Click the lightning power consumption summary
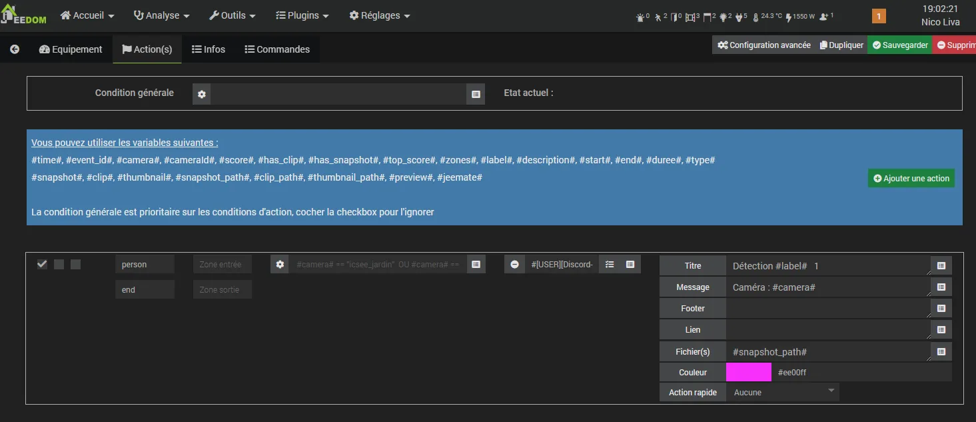The height and width of the screenshot is (422, 976). tap(800, 16)
